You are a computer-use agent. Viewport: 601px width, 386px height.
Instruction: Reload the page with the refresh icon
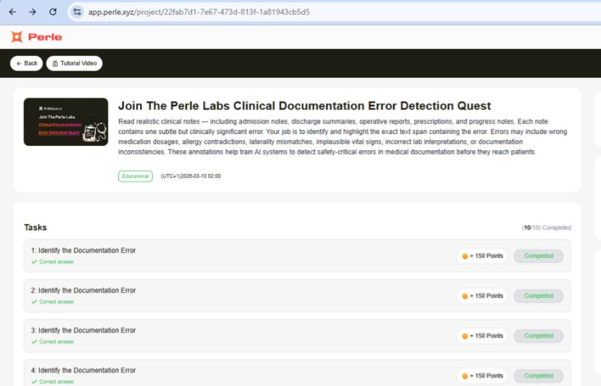[x=53, y=12]
